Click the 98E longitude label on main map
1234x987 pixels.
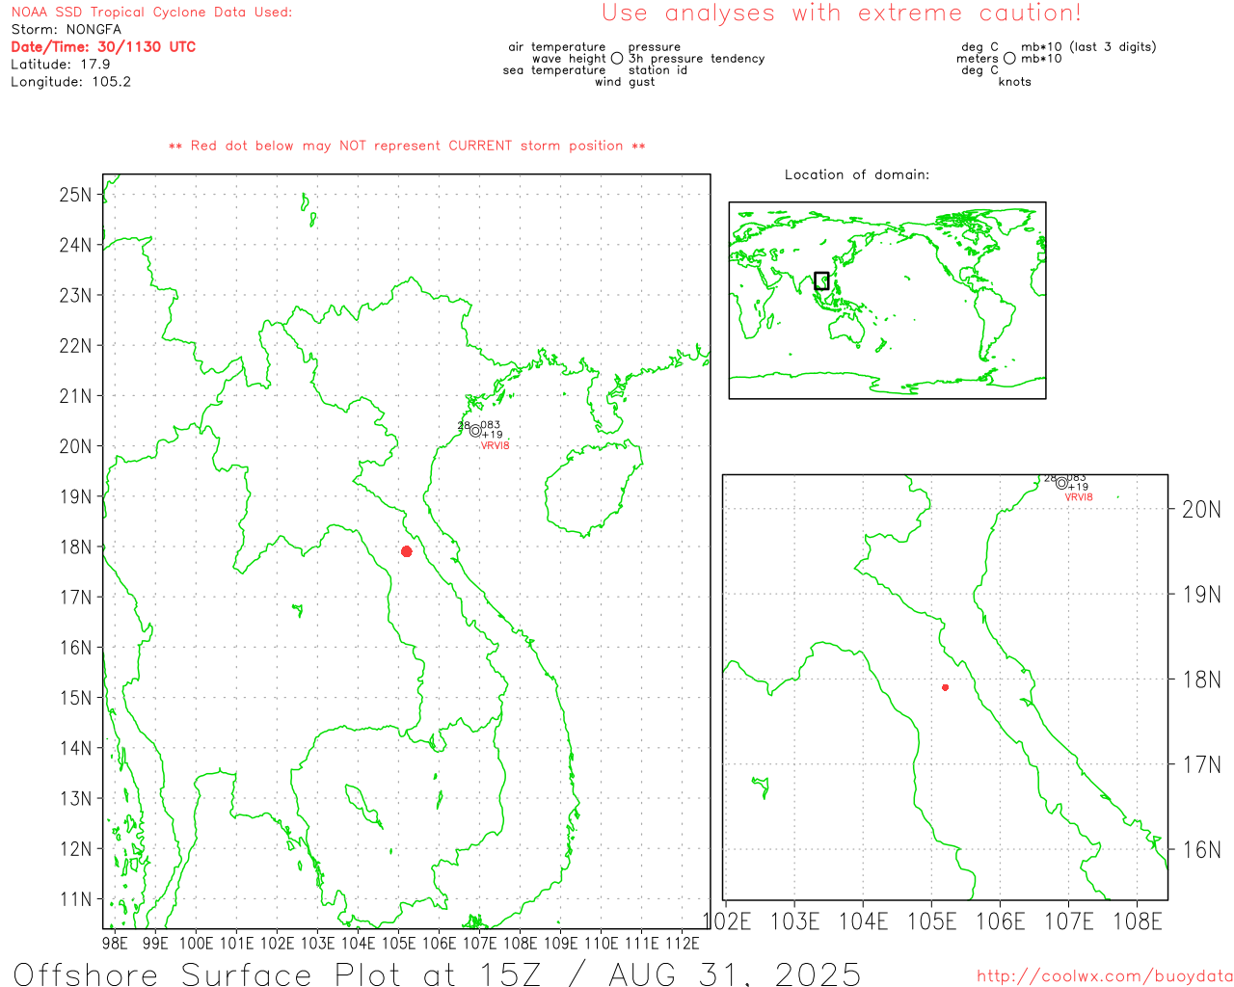[x=115, y=943]
